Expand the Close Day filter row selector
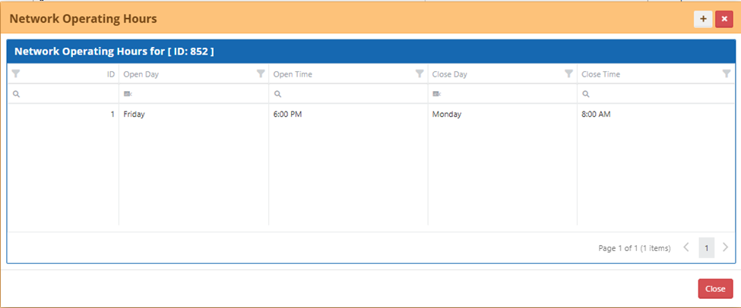Screen dimensions: 741x308 pyautogui.click(x=436, y=94)
